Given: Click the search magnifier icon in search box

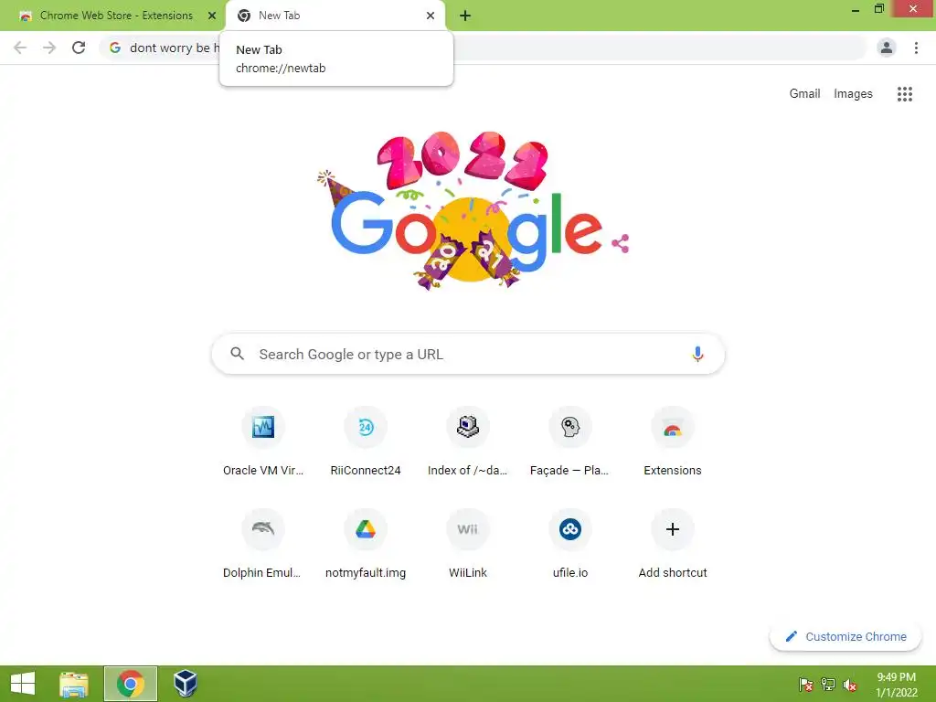Looking at the screenshot, I should pos(237,354).
